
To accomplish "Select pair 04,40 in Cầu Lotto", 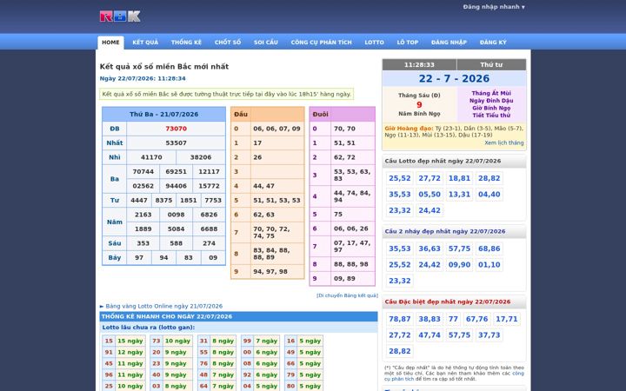I will point(489,195).
